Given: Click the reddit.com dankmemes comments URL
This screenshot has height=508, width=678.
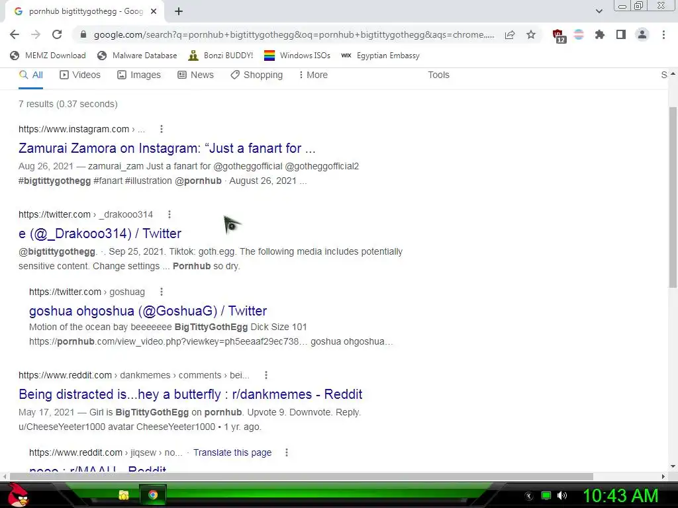Looking at the screenshot, I should click(x=134, y=375).
